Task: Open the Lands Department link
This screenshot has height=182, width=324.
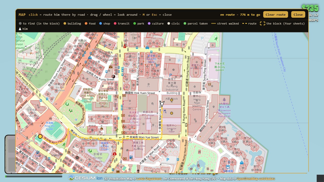Action: click(x=149, y=179)
